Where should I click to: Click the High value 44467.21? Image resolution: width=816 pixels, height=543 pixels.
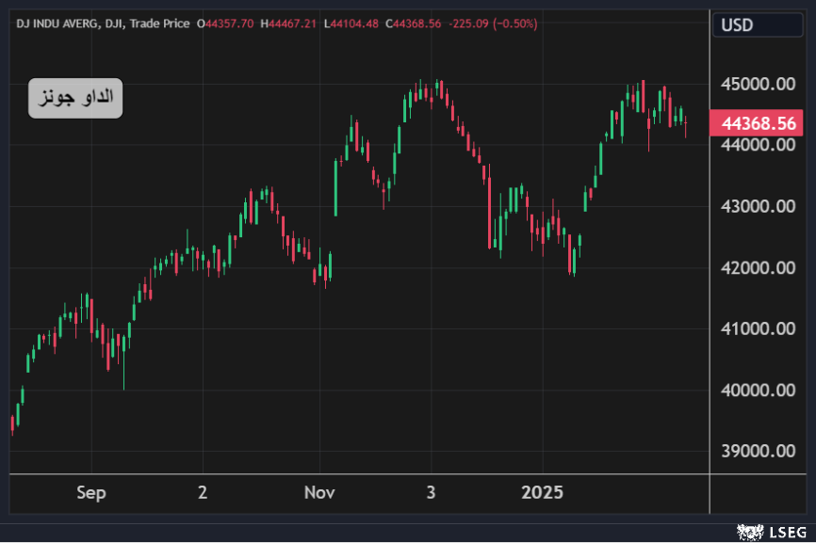[293, 24]
